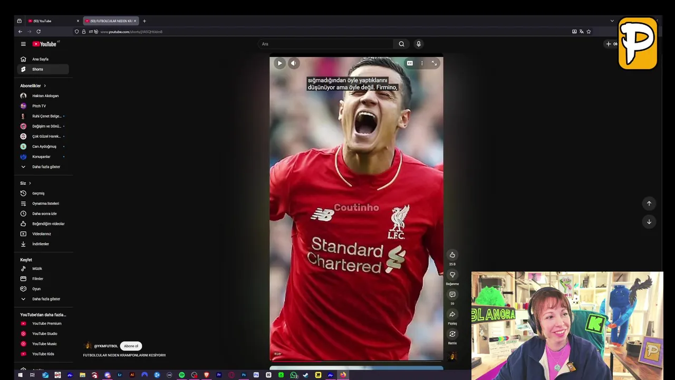675x380 pixels.
Task: Translate page using browser translate icon
Action: pyautogui.click(x=581, y=32)
